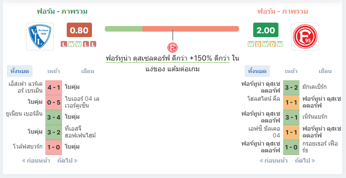Open the 3 - 2 Düsseldorf versus Magdeburg result
This screenshot has width=346, height=178.
coord(291,88)
